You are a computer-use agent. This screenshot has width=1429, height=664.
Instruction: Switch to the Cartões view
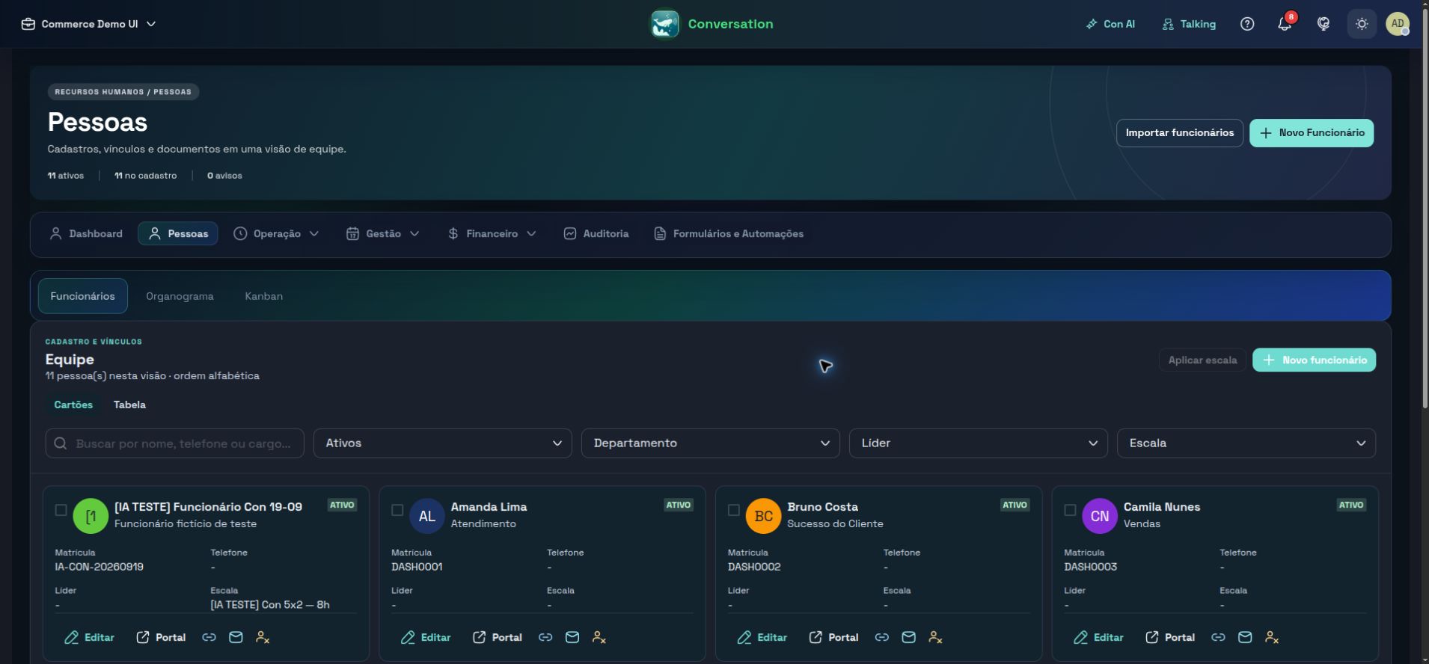[73, 405]
